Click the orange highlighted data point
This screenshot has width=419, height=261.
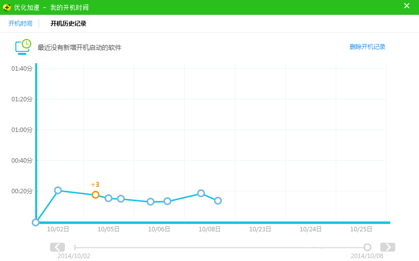96,195
